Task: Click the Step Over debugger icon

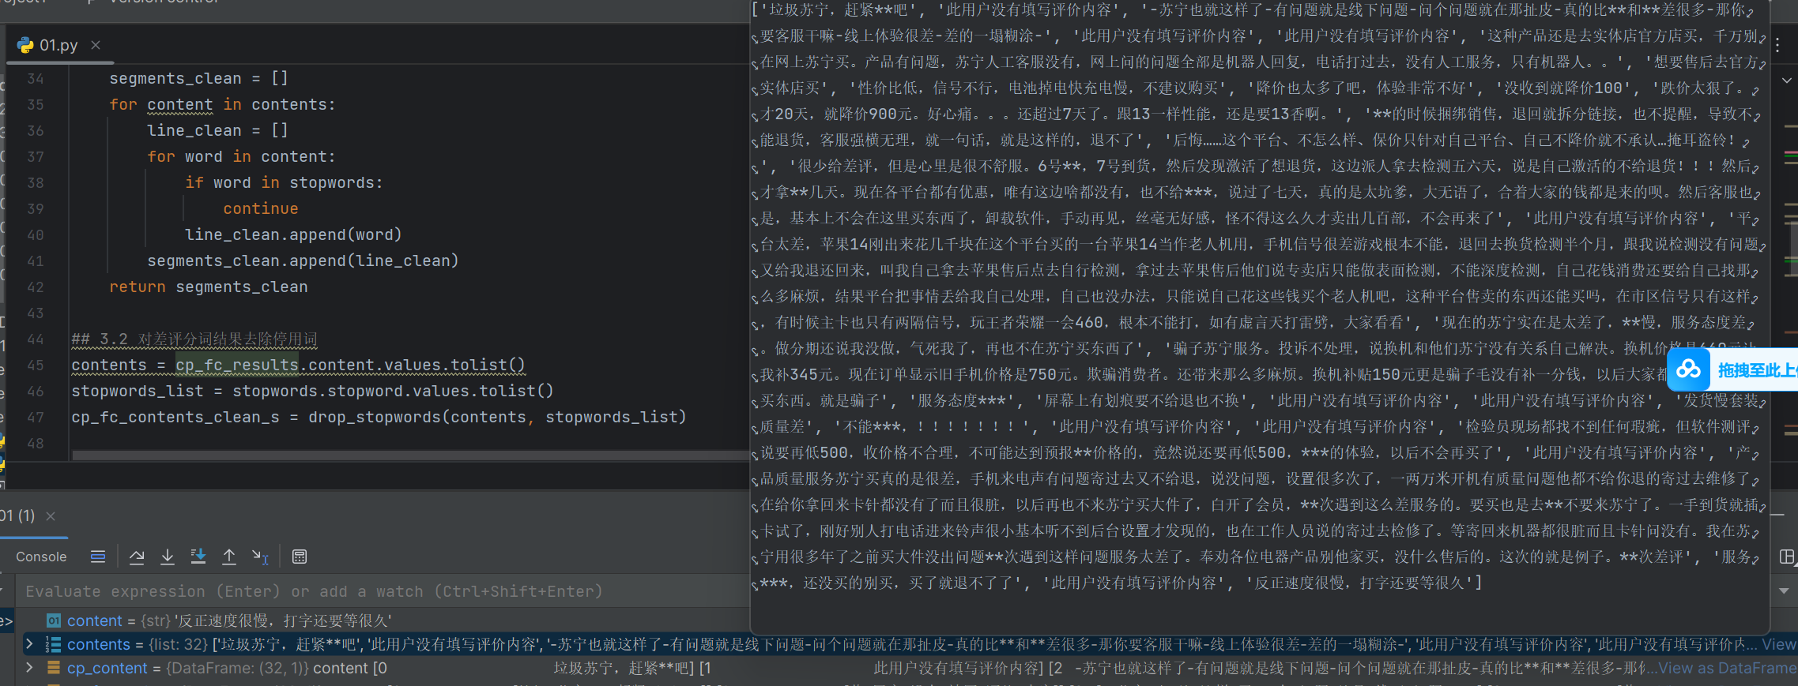Action: [x=137, y=557]
